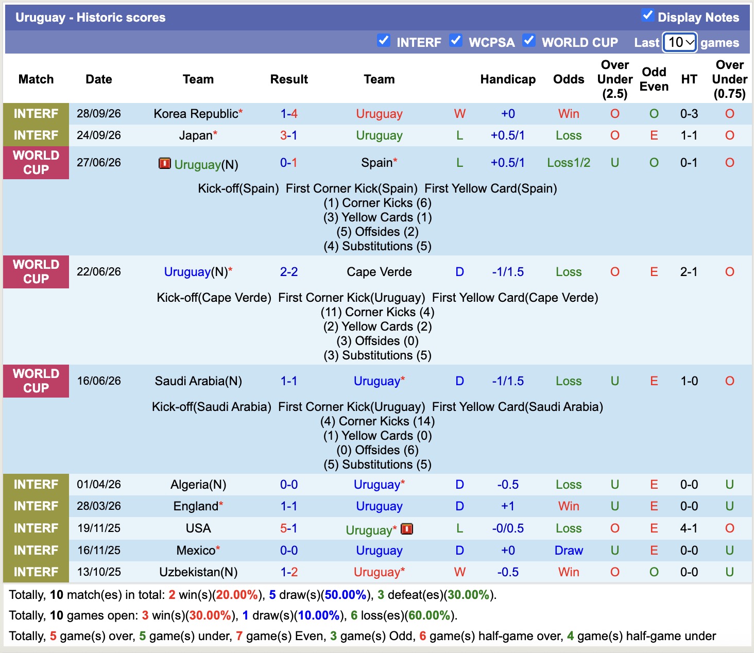Click the HT column header

[x=689, y=79]
